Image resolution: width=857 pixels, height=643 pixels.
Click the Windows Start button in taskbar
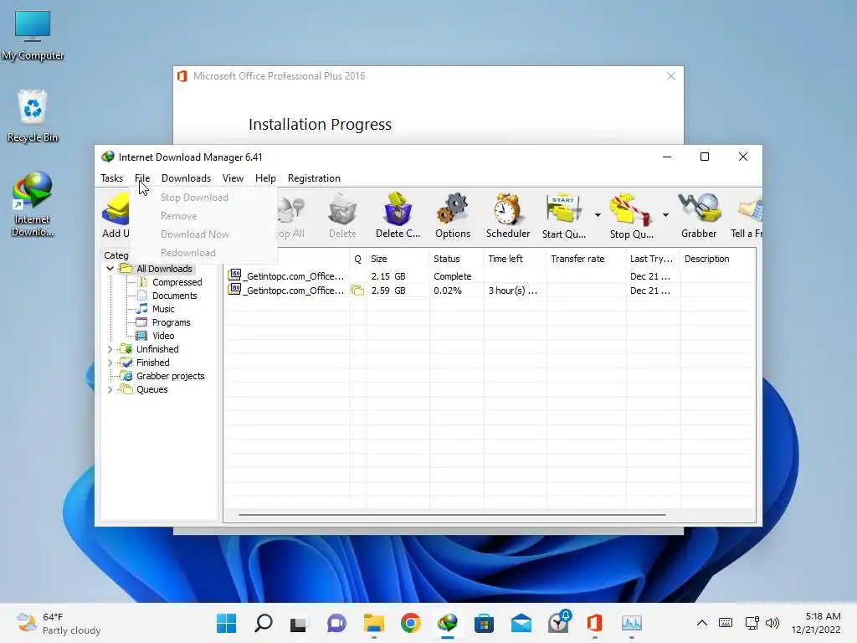(226, 623)
